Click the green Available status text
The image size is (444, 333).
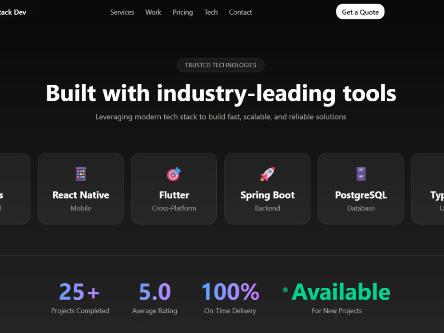341,292
